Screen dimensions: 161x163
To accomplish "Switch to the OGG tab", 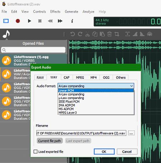I will tap(106, 78).
